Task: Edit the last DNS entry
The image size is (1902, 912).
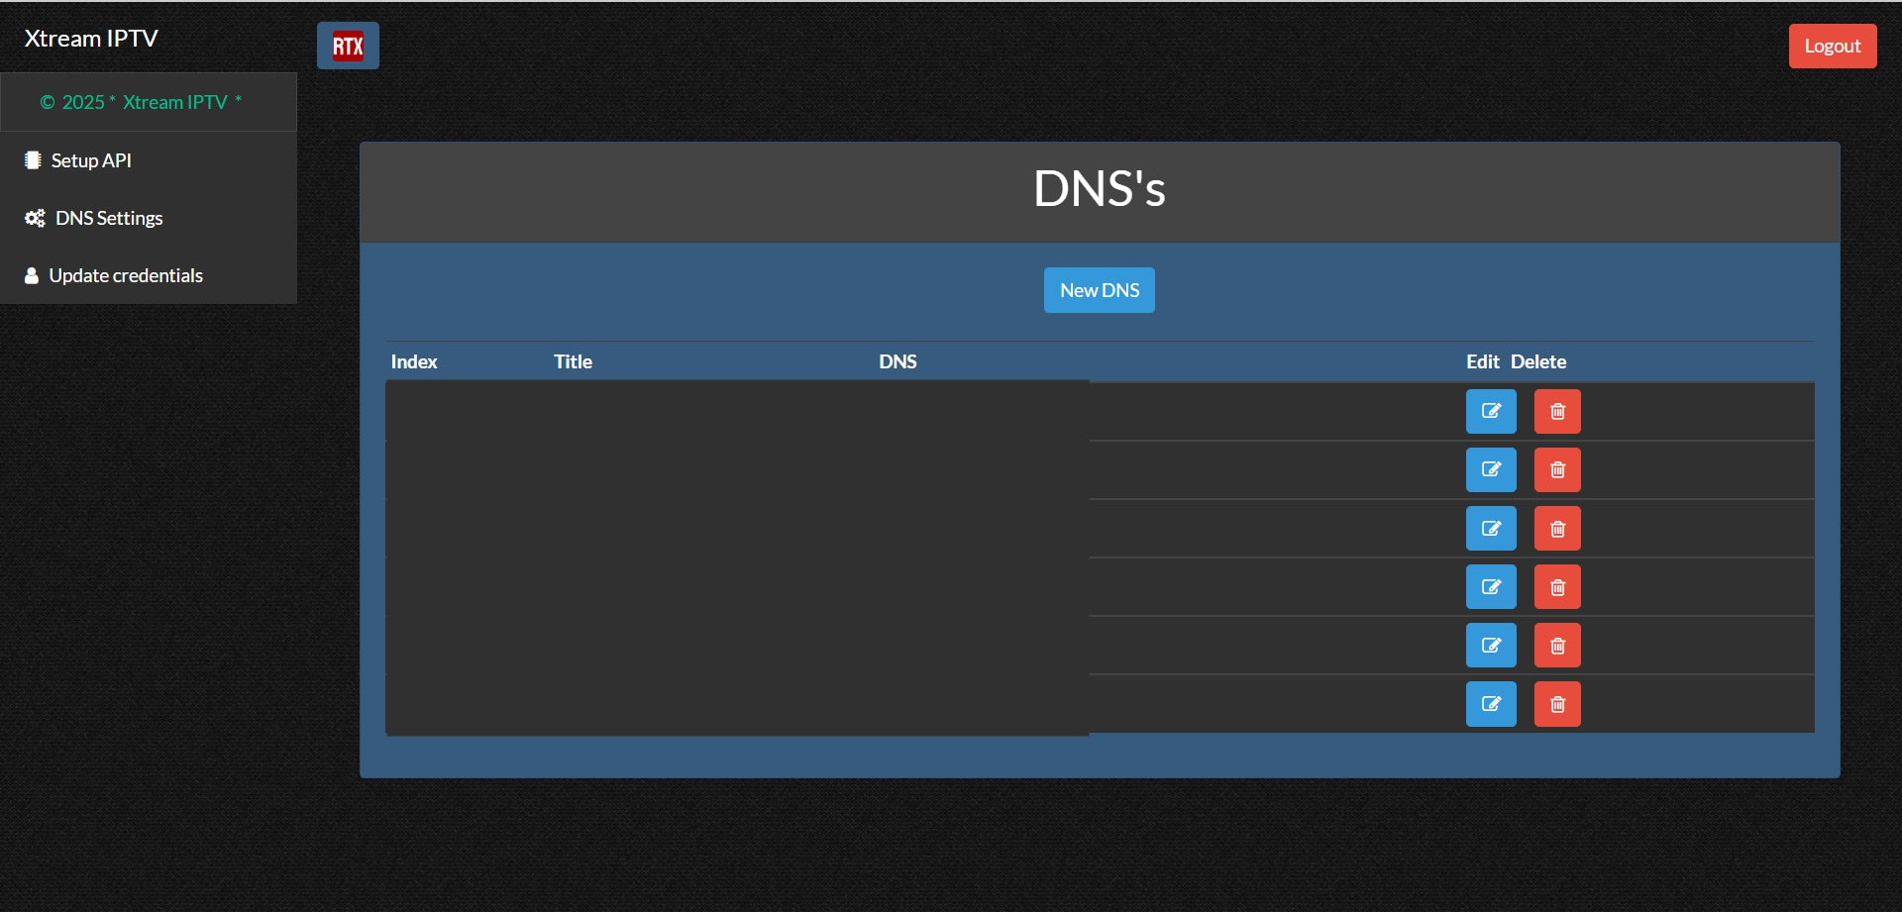Action: click(1490, 704)
